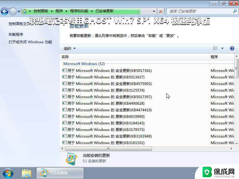This screenshot has width=239, height=179.
Task: Select 程序 breadcrumb in address bar
Action: point(59,11)
